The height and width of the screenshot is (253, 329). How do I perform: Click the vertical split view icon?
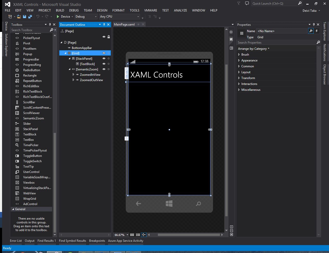(231, 227)
